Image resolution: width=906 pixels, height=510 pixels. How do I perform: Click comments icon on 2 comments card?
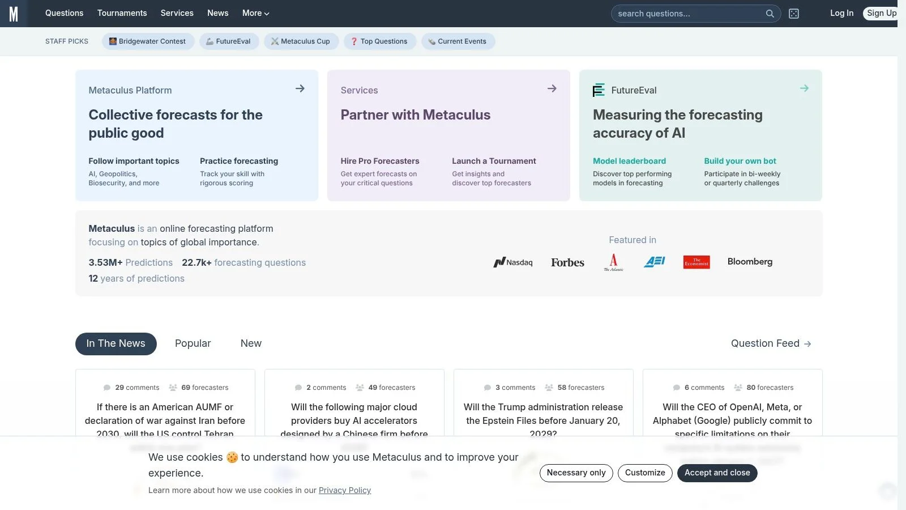pos(298,388)
